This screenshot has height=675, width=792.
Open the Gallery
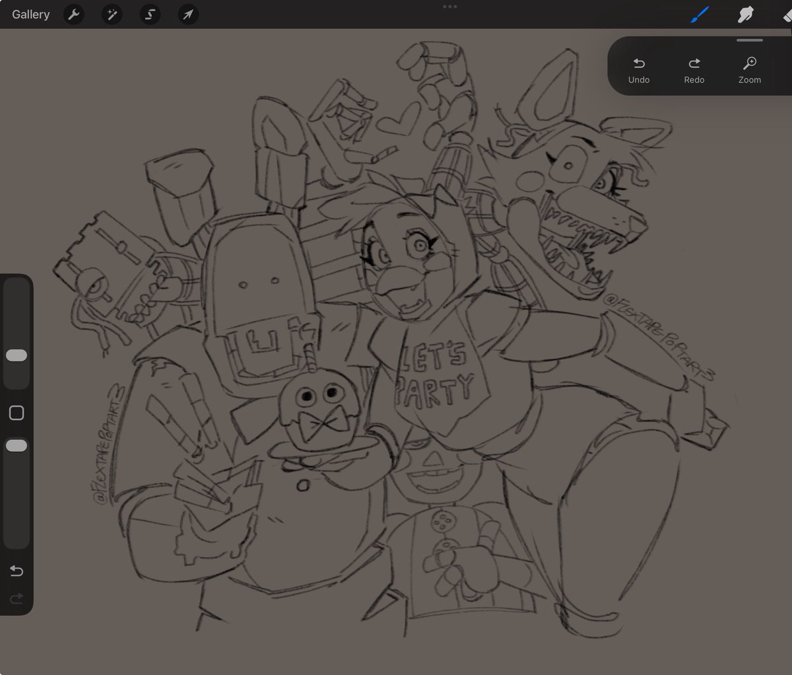tap(30, 15)
